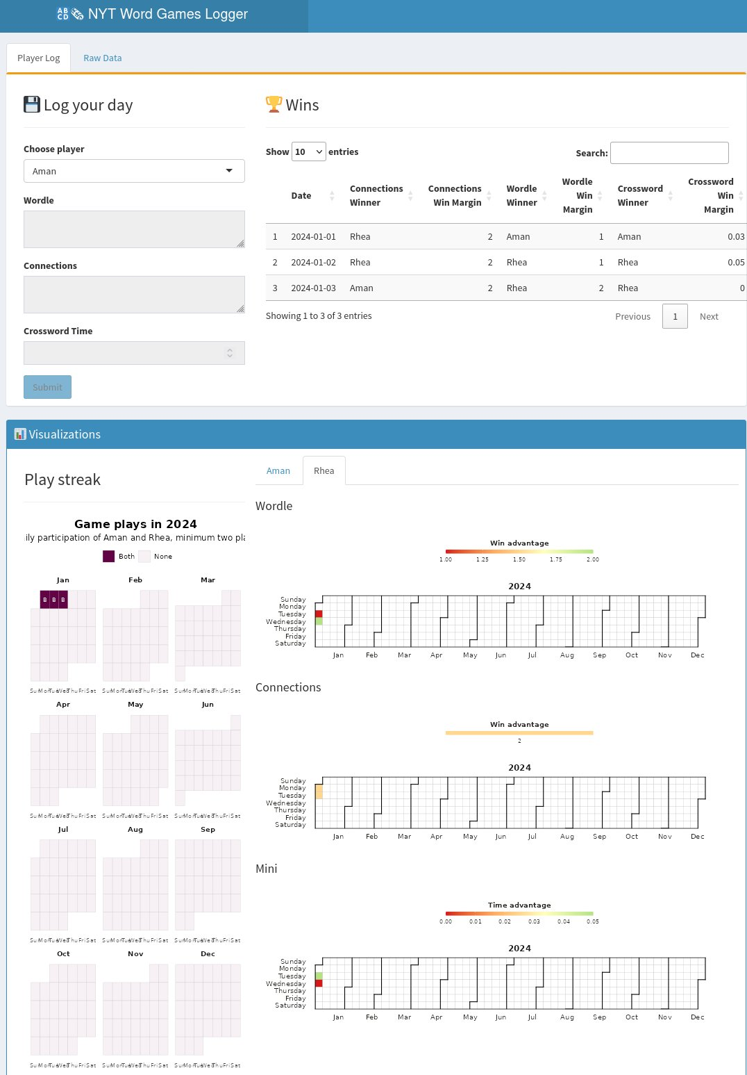747x1075 pixels.
Task: Sort the table using the Date sort arrows
Action: (x=332, y=196)
